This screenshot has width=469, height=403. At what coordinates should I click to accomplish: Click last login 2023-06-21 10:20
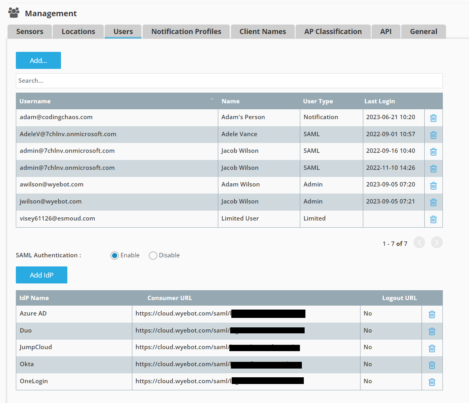click(x=390, y=117)
